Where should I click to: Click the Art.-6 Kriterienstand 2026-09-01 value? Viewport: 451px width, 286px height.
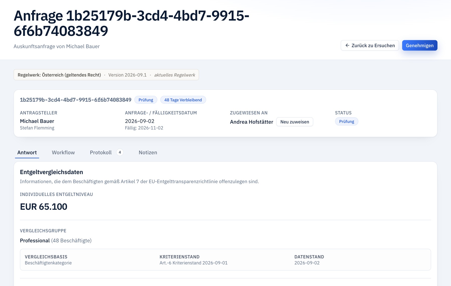194,263
